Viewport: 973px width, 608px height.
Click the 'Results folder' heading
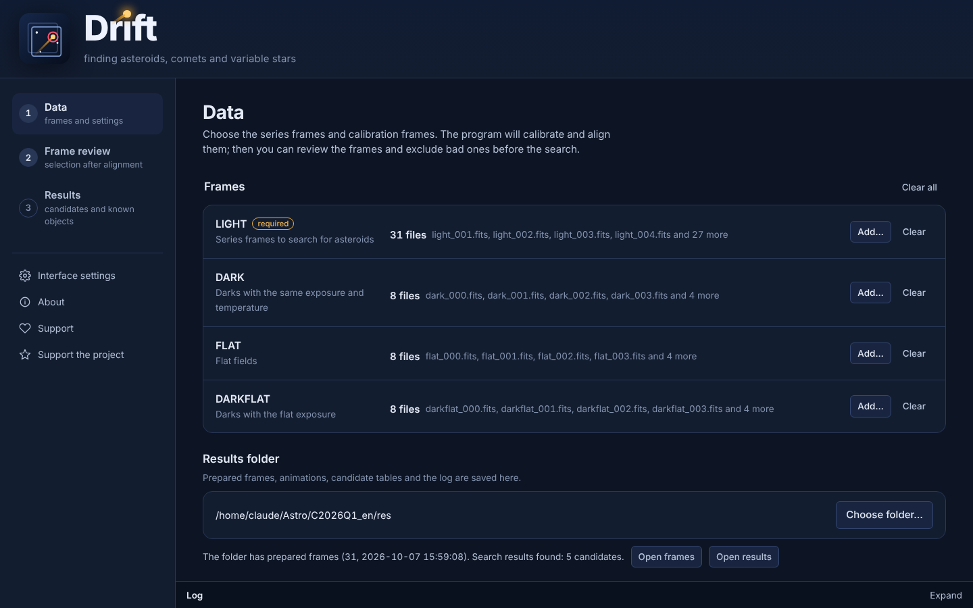point(241,459)
